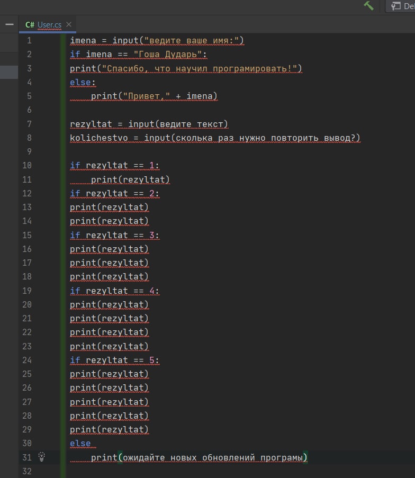
Task: Click the line 'print(ожидайте новых обновлений програмы)'
Action: coord(199,457)
